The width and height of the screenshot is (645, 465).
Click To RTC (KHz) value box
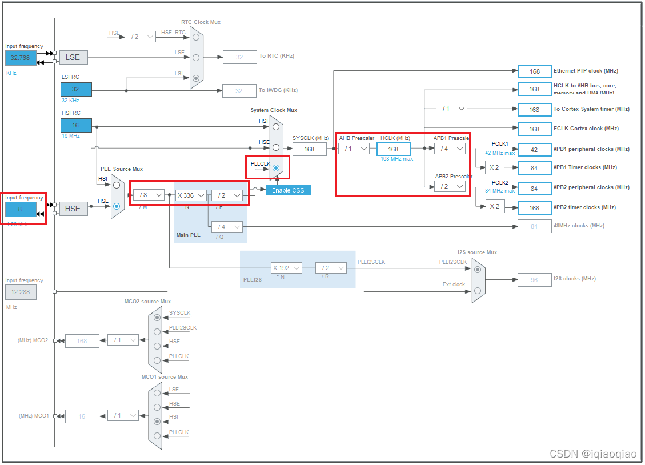[240, 57]
